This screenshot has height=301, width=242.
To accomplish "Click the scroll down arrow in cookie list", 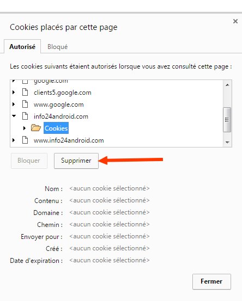I will [227, 142].
